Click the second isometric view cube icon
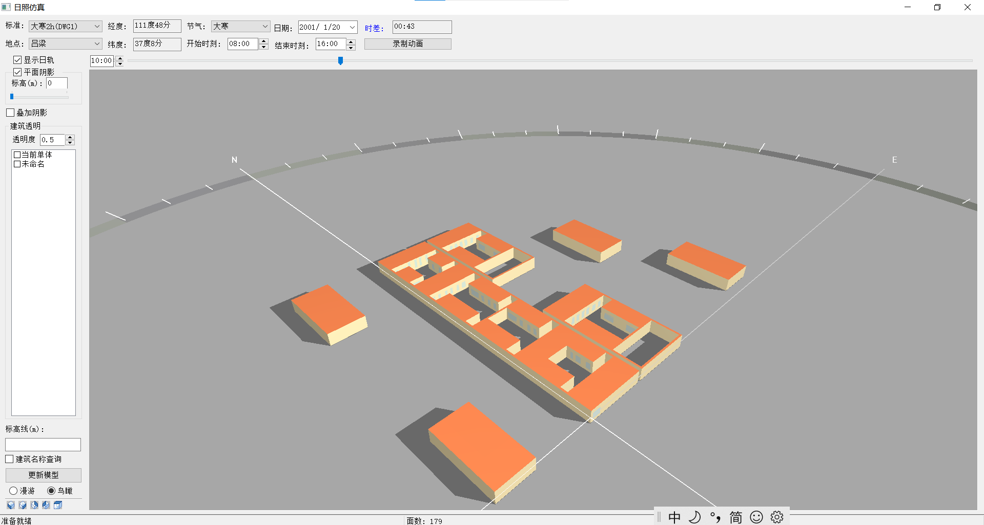The height and width of the screenshot is (525, 984). point(23,505)
